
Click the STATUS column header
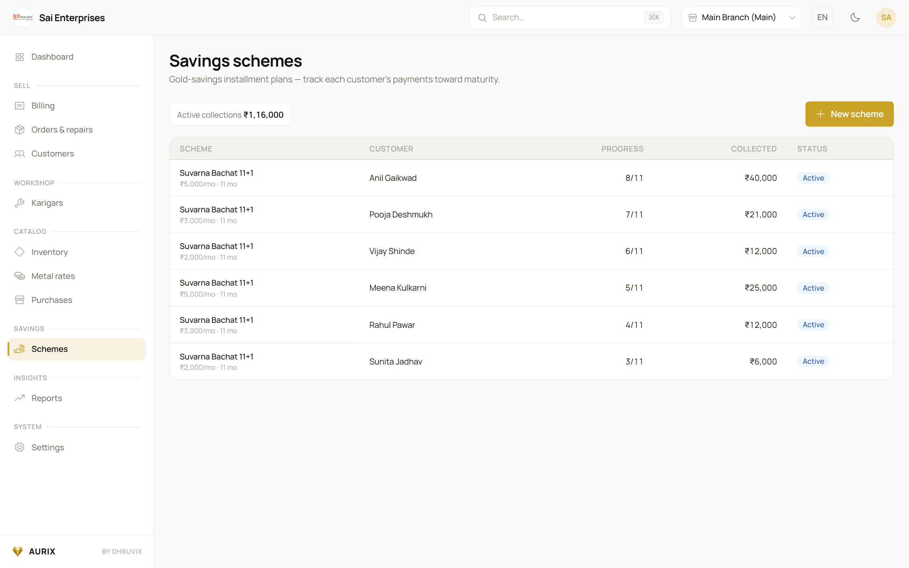pos(812,149)
